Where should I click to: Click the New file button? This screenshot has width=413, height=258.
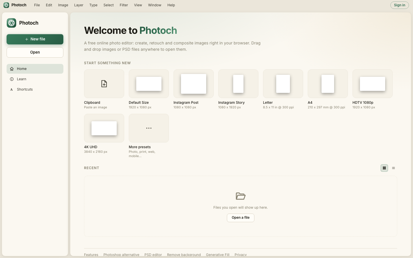(x=35, y=39)
